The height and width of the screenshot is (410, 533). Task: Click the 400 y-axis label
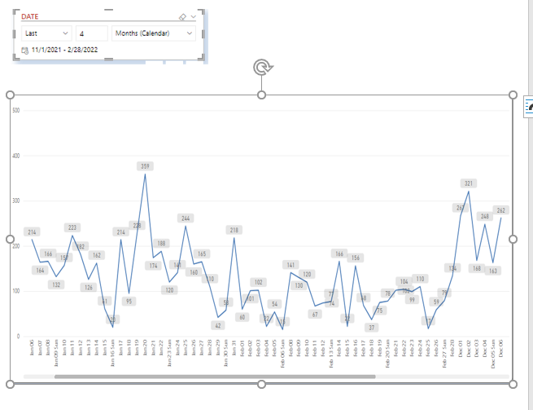pyautogui.click(x=16, y=156)
